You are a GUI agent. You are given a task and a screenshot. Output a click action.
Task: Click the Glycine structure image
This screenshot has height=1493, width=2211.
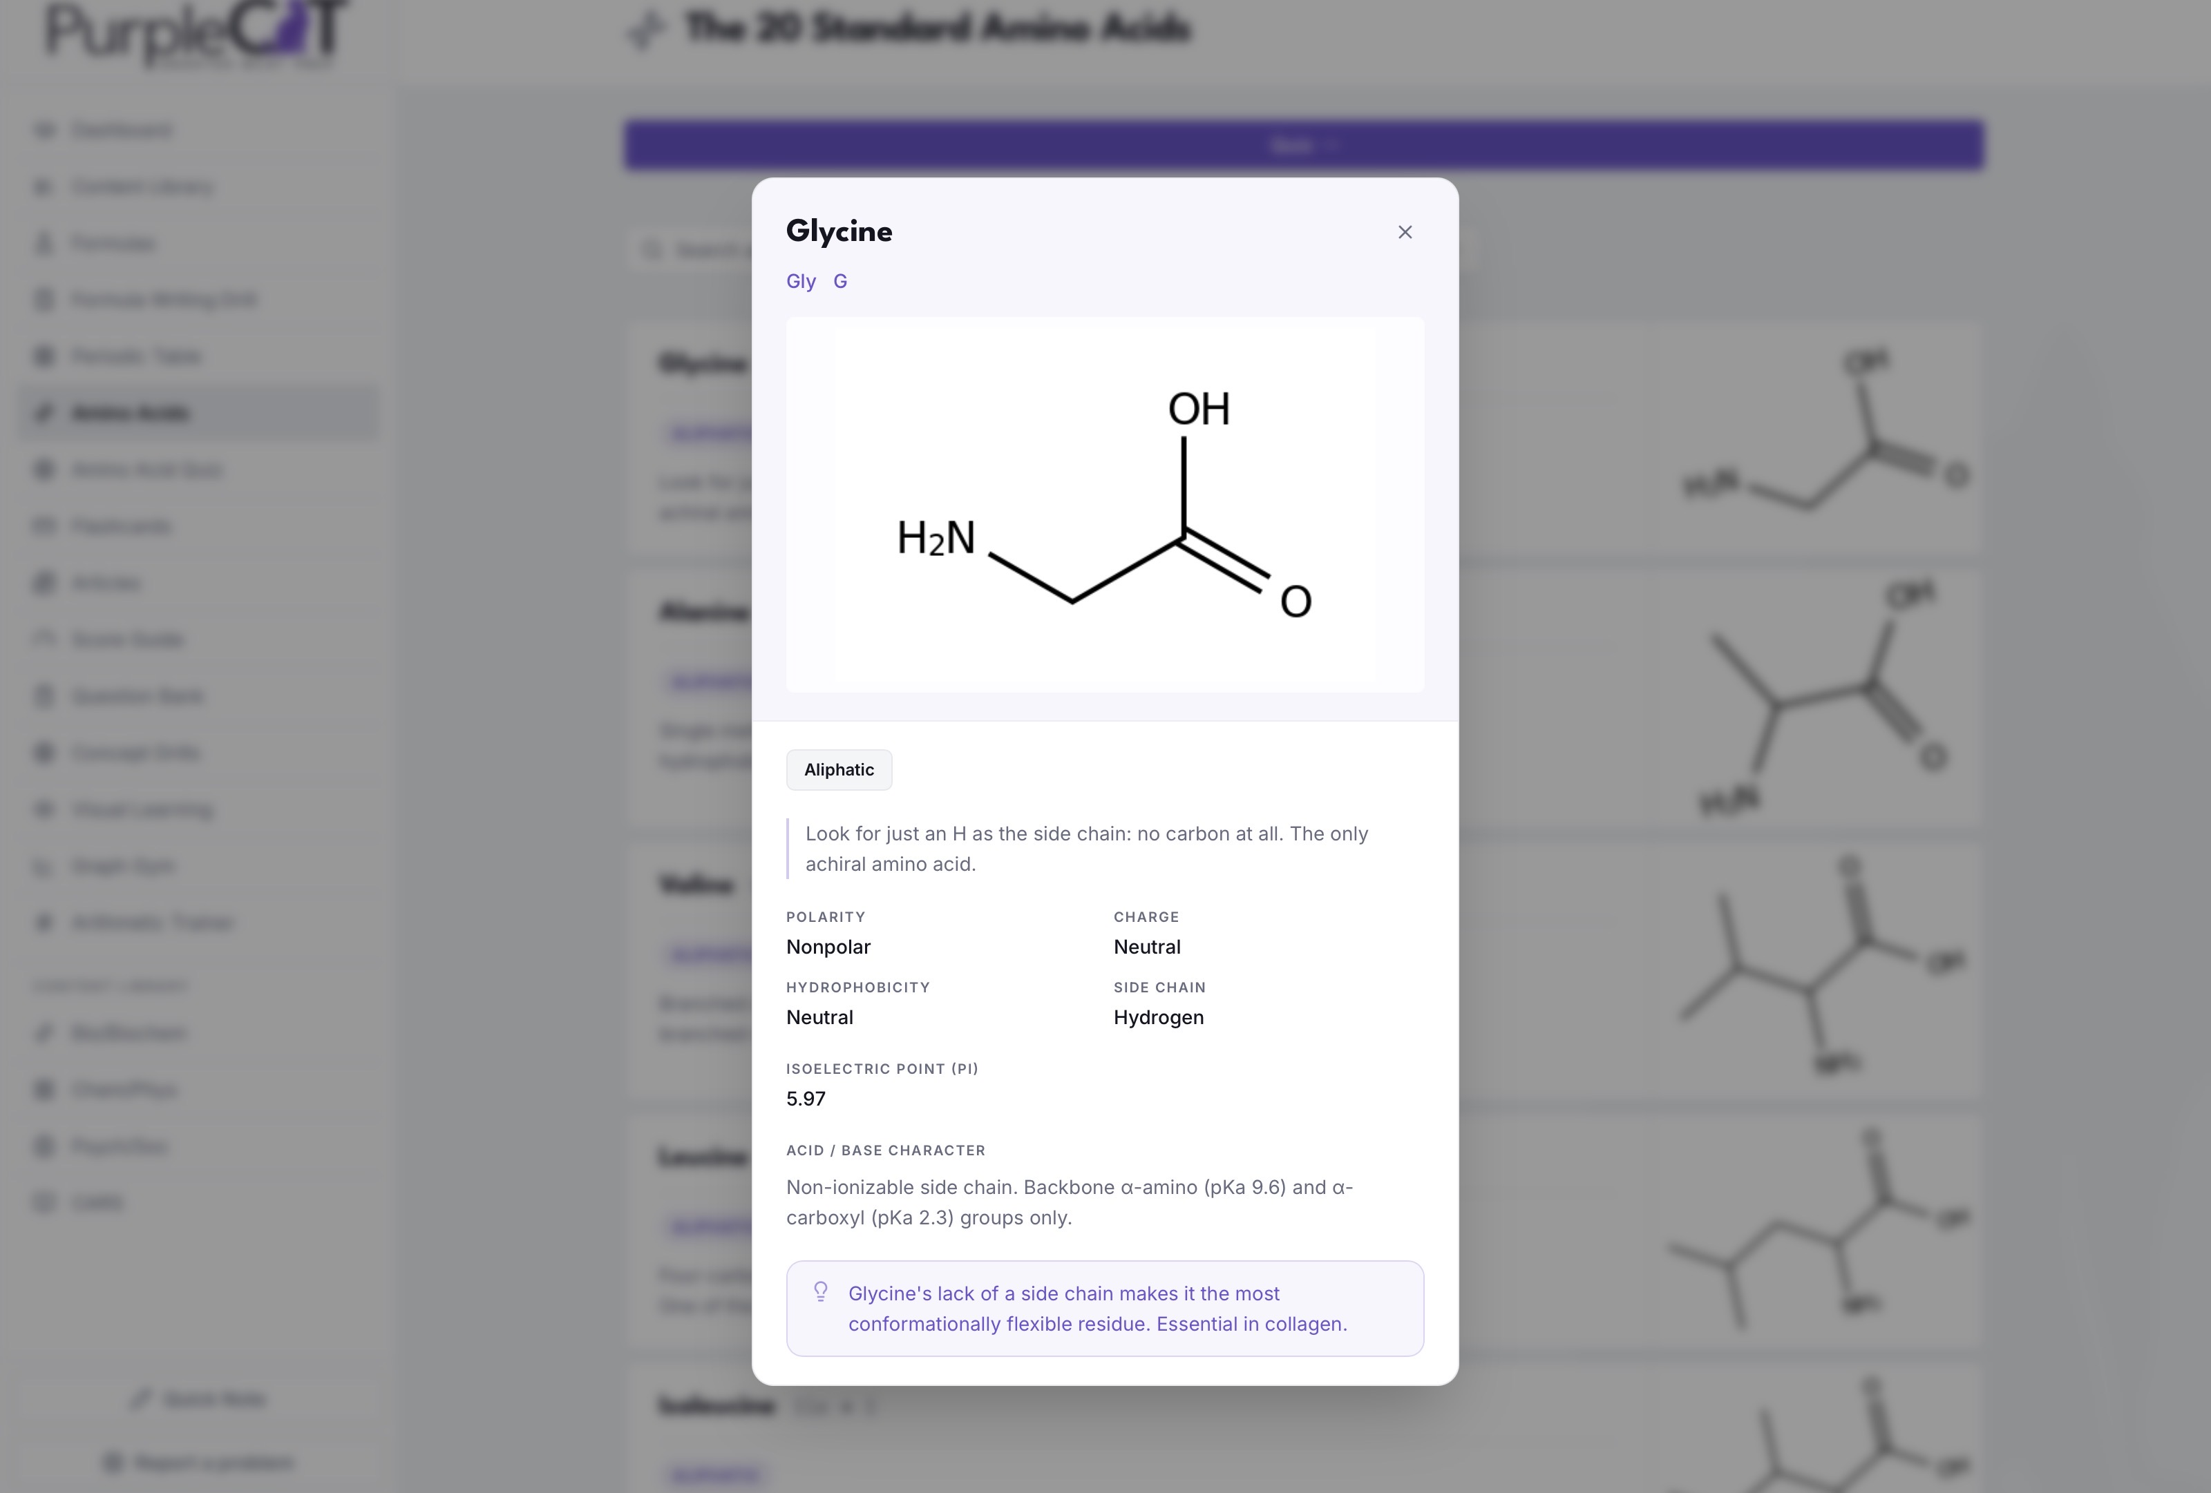click(x=1105, y=504)
